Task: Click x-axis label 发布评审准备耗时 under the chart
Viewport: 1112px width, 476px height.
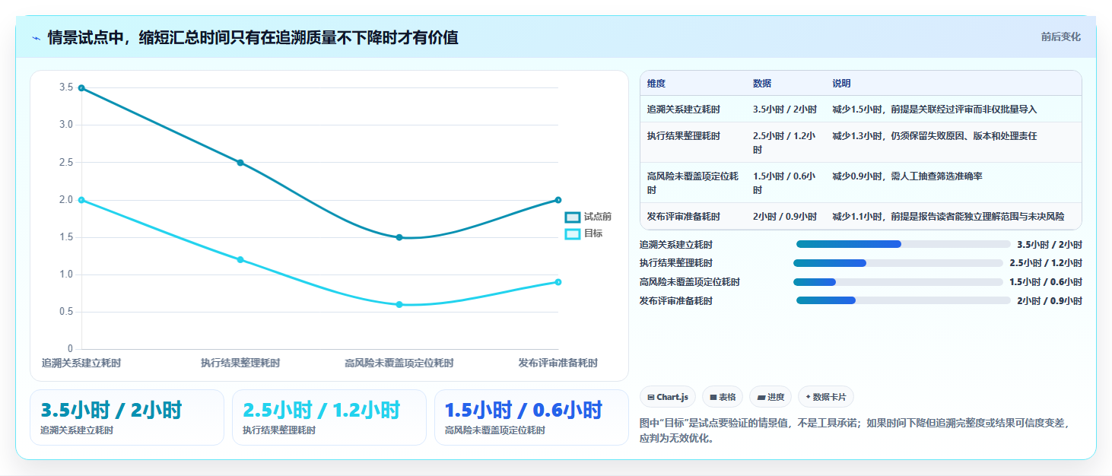Action: click(x=558, y=363)
